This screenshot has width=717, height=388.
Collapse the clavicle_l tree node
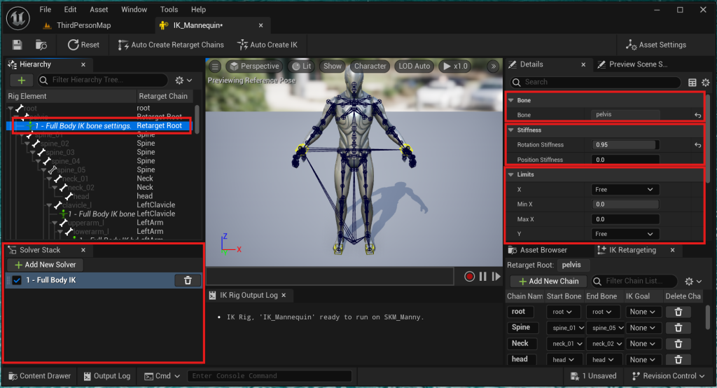(x=49, y=205)
